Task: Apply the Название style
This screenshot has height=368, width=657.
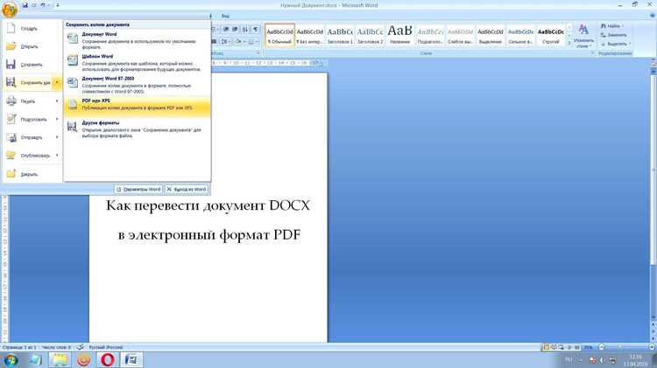Action: [x=400, y=35]
